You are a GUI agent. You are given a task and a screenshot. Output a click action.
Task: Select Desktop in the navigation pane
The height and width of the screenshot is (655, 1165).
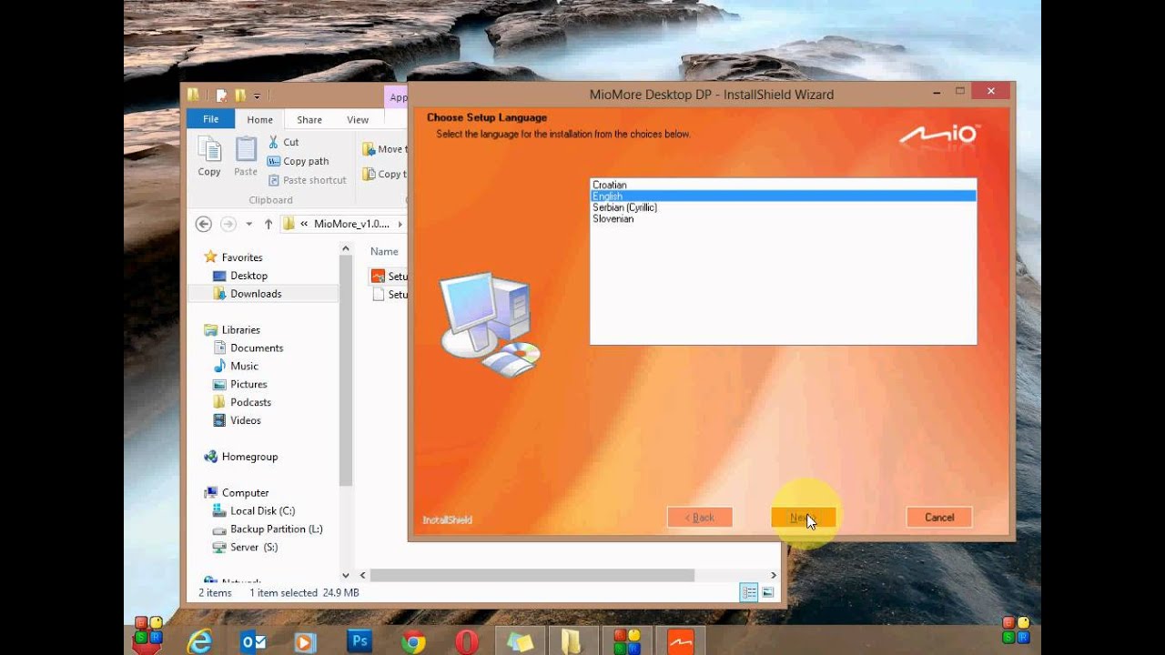click(248, 276)
